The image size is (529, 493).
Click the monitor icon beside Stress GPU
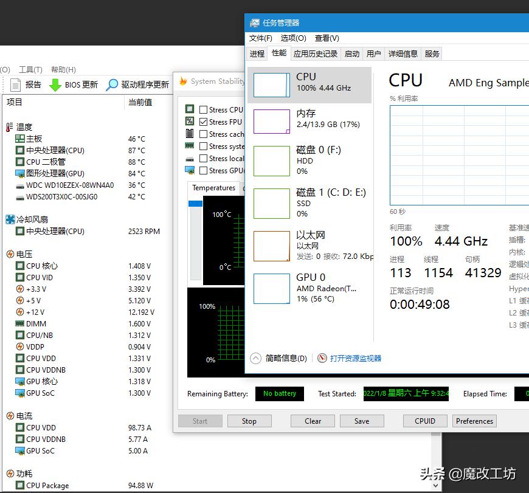pyautogui.click(x=189, y=170)
